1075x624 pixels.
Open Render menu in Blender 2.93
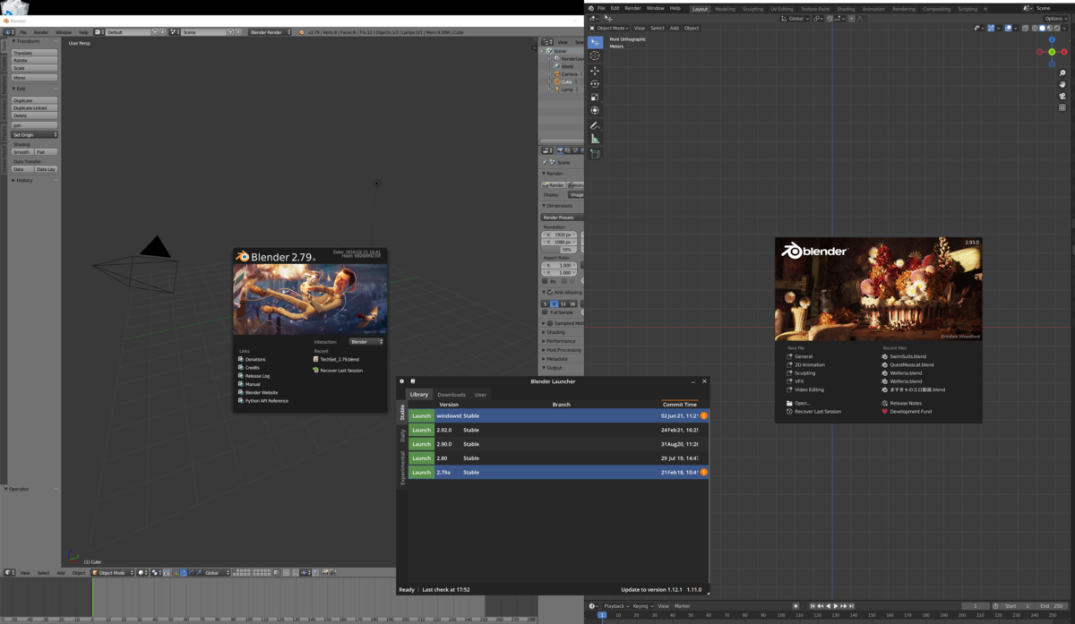[x=632, y=8]
